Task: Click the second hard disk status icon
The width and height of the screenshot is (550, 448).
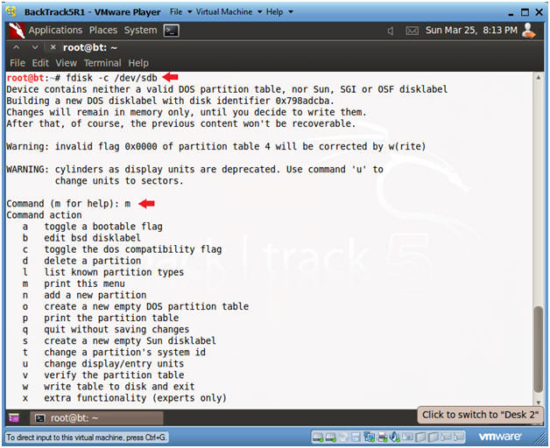Action: 330,437
